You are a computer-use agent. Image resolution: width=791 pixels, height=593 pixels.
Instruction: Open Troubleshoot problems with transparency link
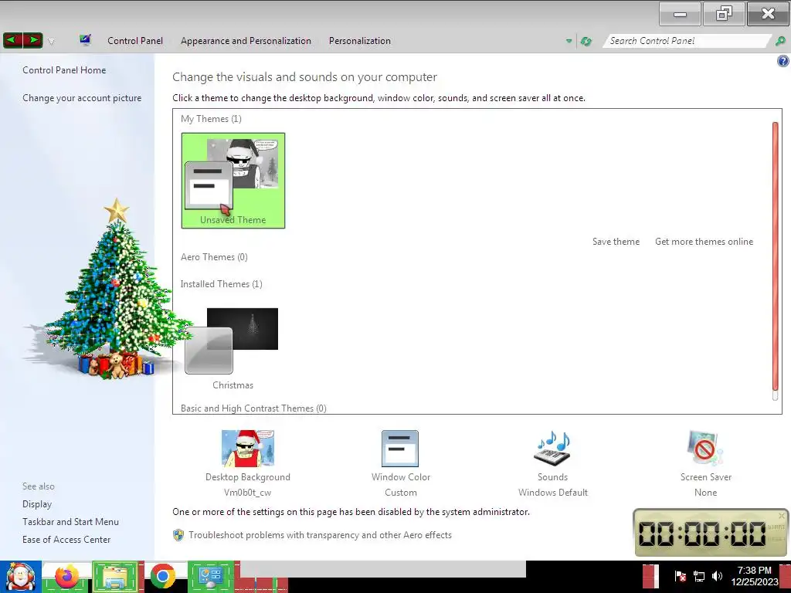[320, 535]
